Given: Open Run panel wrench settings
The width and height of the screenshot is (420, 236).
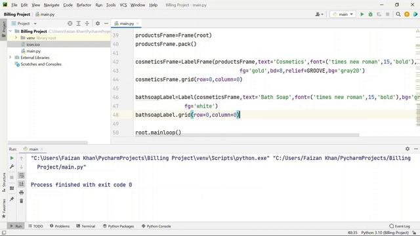Looking at the screenshot, I should [12, 167].
